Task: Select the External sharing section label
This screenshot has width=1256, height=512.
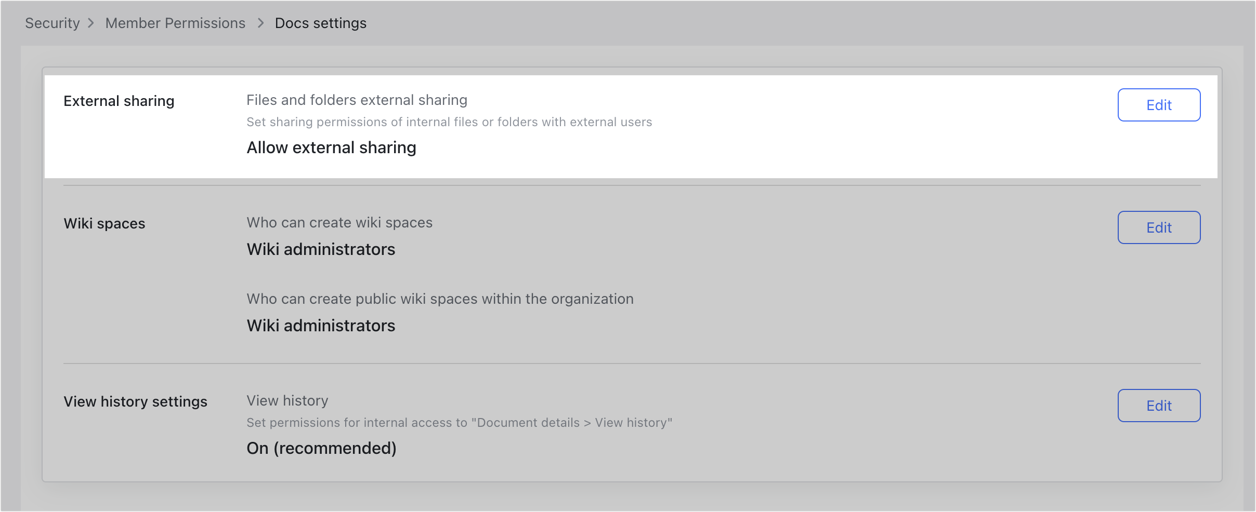Action: 119,101
